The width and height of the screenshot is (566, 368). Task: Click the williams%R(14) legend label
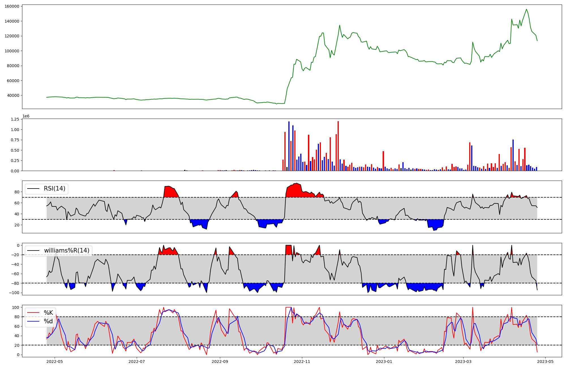coord(67,251)
